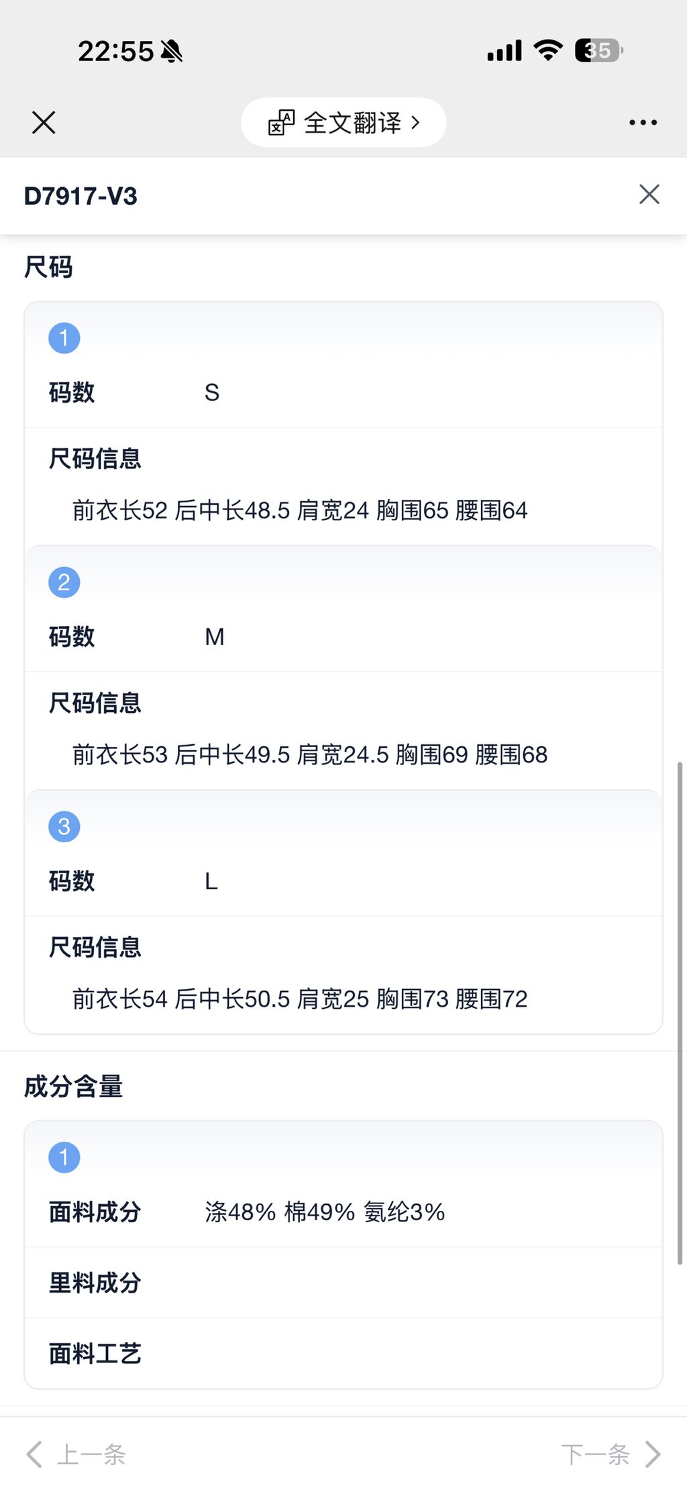Tap the empty 面料工艺 field row

(343, 1354)
